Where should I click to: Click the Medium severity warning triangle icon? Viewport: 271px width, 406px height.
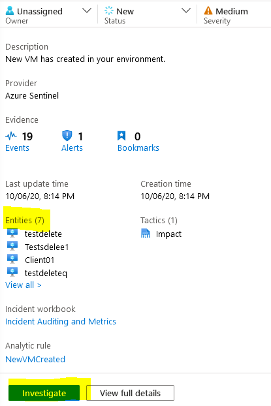[208, 11]
